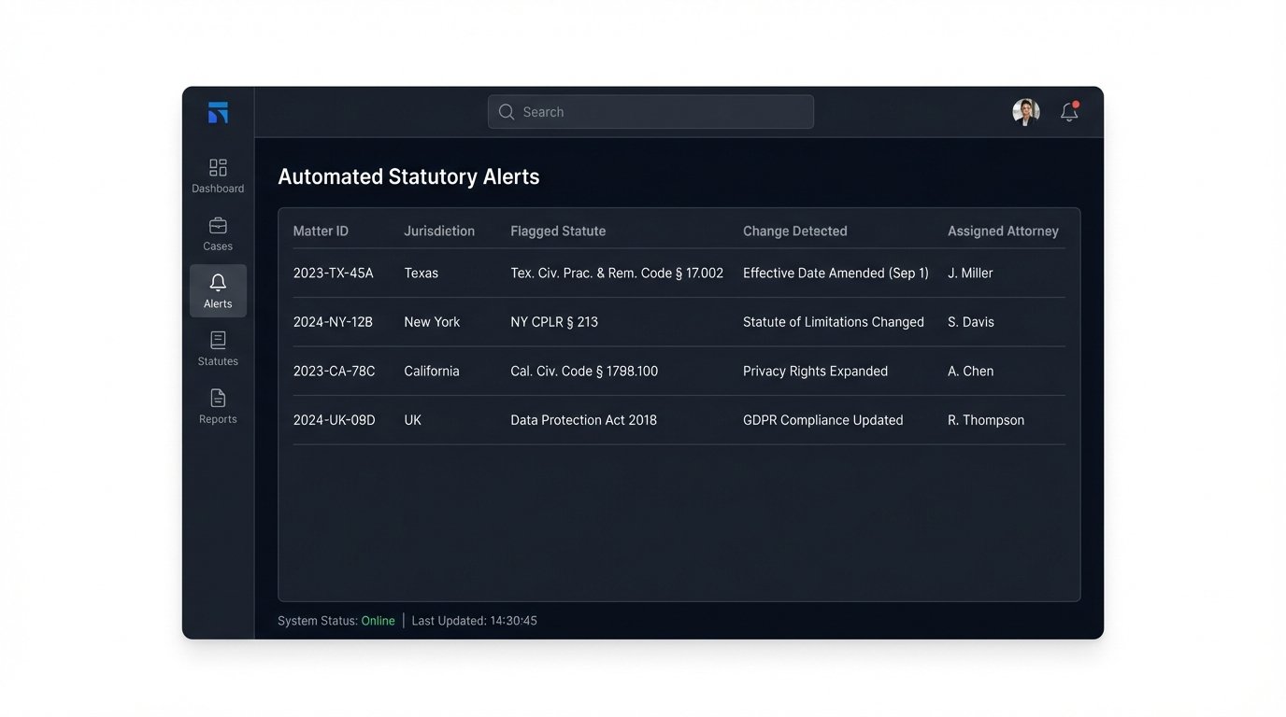Select attorney A. Chen in the table
The image size is (1286, 717).
pos(970,371)
